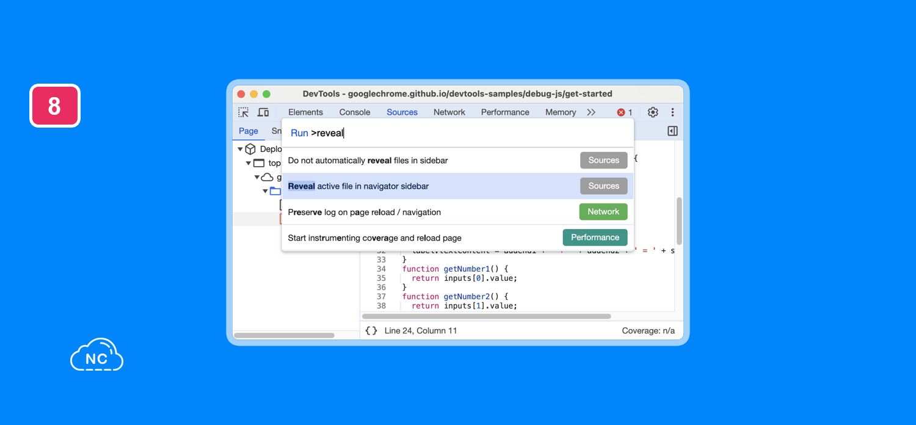
Task: Collapse the Deployed tree node arrow
Action: coord(240,149)
